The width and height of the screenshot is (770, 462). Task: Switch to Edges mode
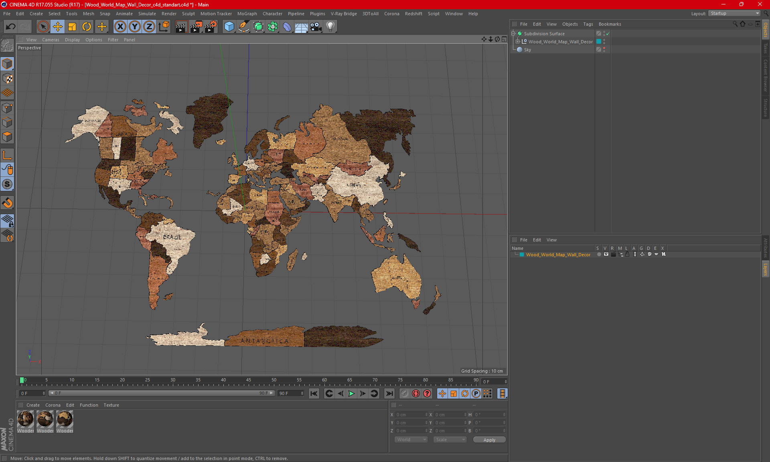pos(7,122)
